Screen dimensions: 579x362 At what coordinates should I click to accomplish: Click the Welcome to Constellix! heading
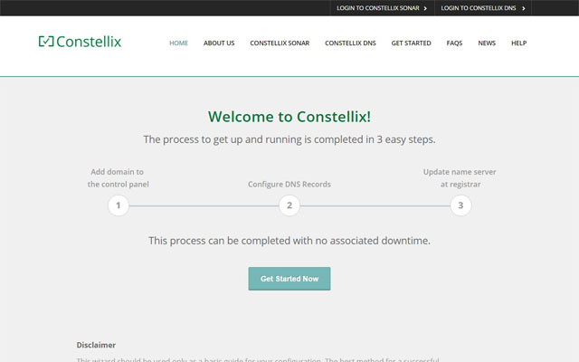pyautogui.click(x=289, y=117)
